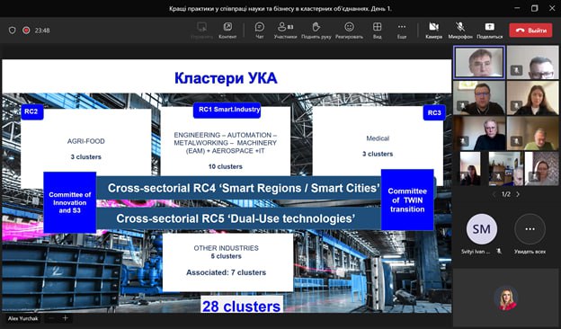Go to the next page of video thumbnails
Viewport: 561px width, 329px height.
coord(518,194)
